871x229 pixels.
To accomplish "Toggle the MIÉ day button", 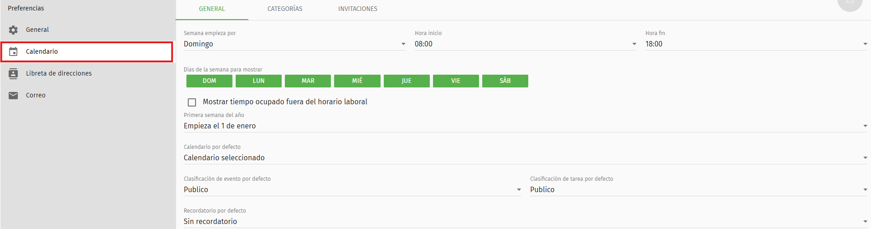I will click(357, 81).
